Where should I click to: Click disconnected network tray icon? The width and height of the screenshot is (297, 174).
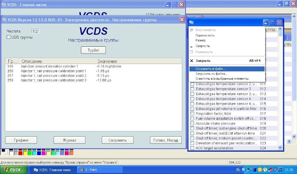tap(270, 170)
